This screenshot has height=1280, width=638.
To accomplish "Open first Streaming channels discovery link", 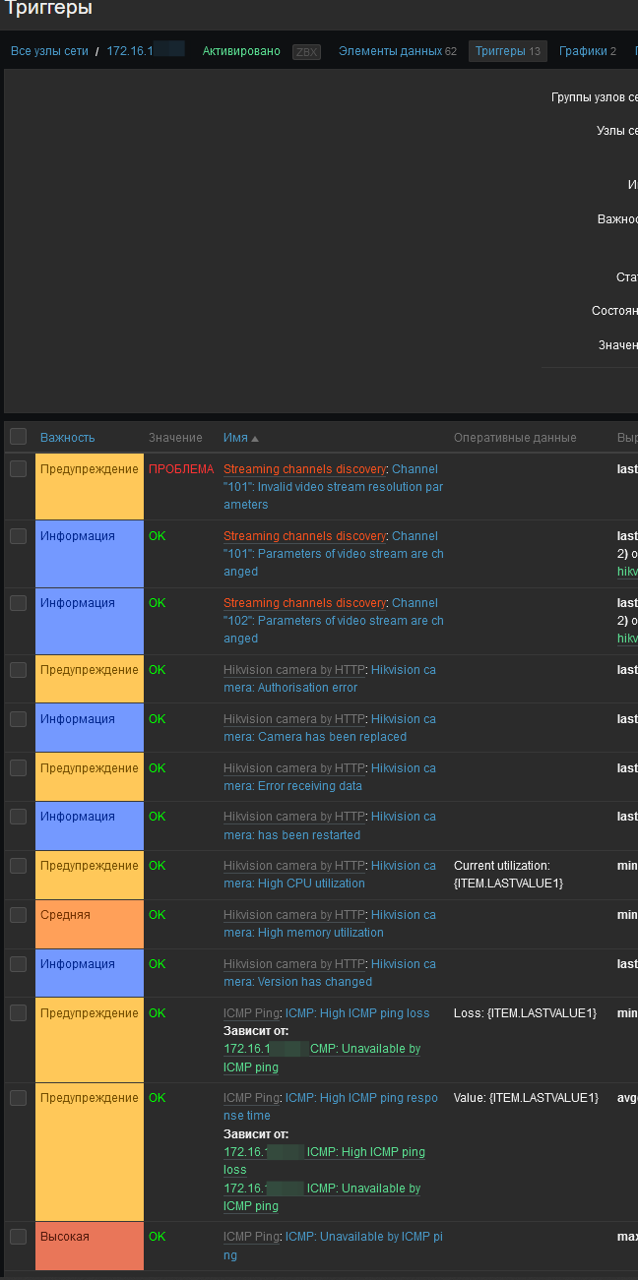I will [304, 469].
